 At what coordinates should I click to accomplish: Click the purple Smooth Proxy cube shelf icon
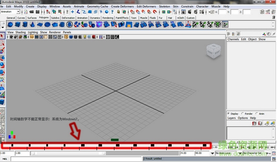click(x=99, y=24)
